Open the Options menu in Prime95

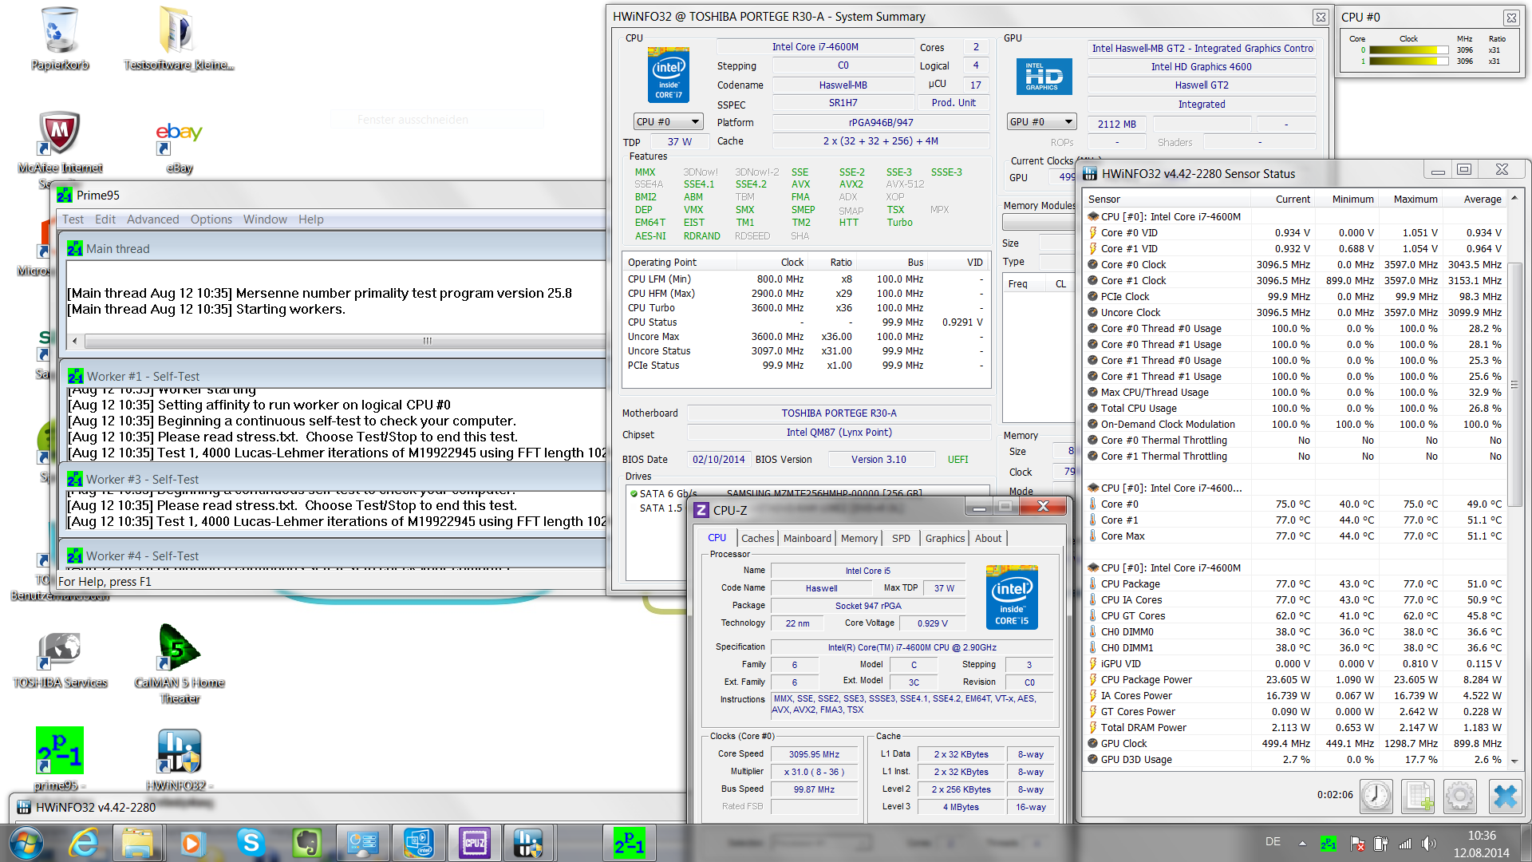pos(211,219)
